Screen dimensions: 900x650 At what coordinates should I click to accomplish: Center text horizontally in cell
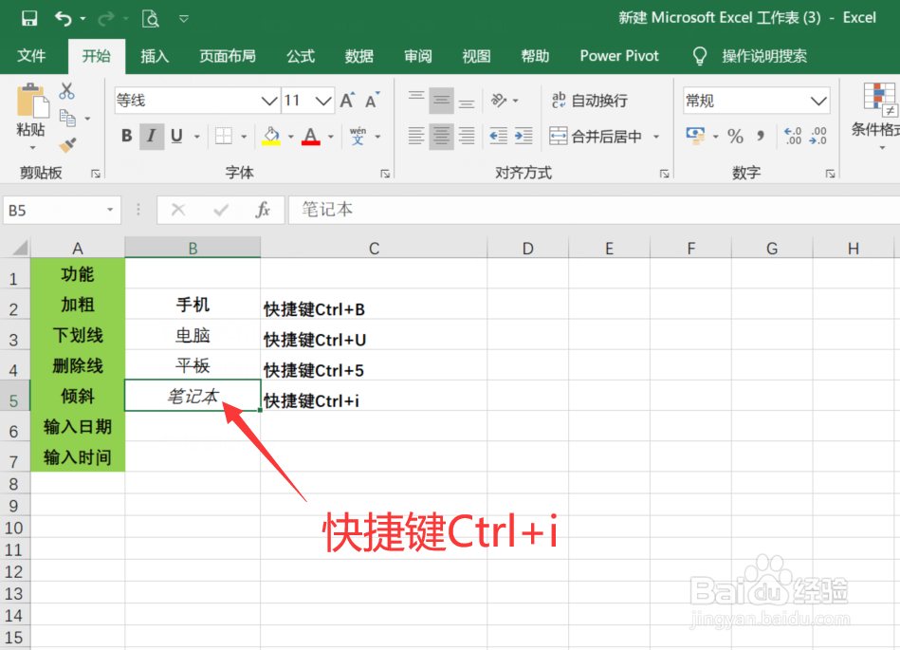click(441, 136)
